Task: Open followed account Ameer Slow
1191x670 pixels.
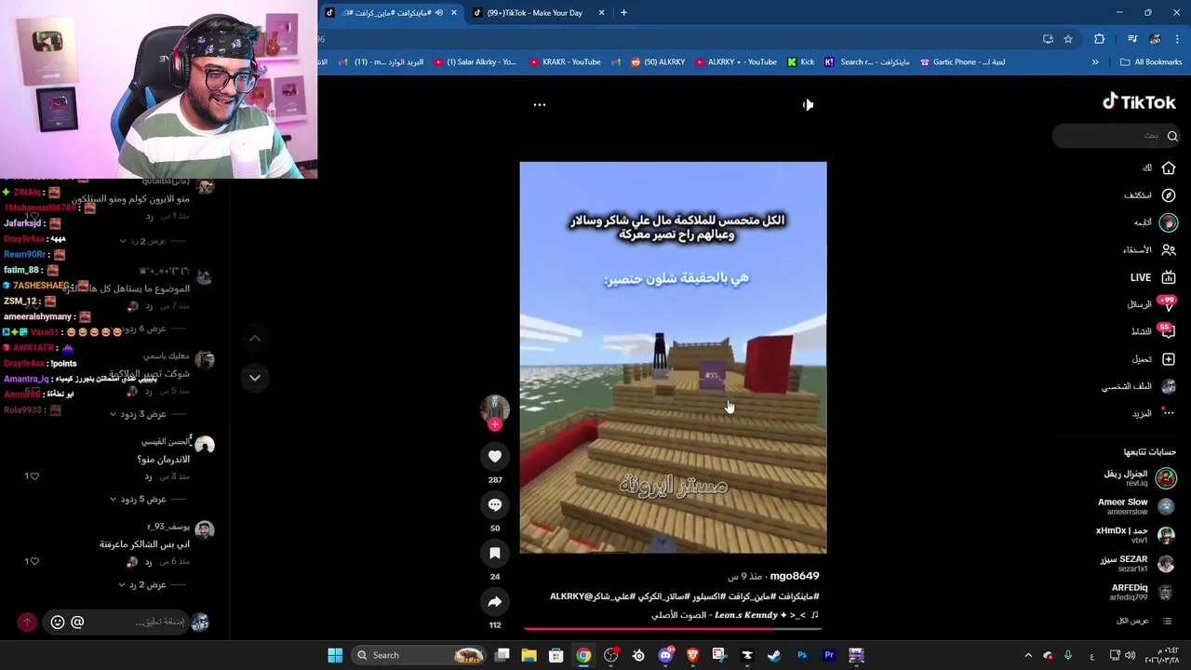Action: [1136, 506]
